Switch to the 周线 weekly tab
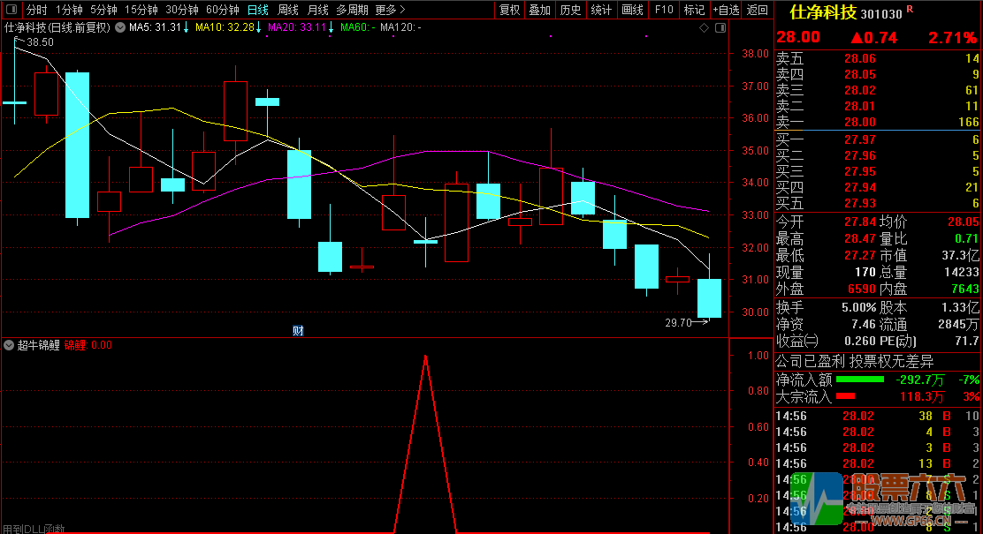 288,11
